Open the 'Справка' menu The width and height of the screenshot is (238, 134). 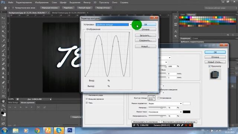click(x=124, y=3)
